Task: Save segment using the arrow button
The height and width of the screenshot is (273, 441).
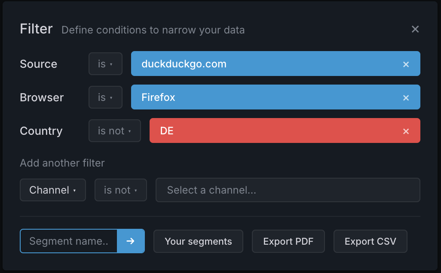Action: click(x=131, y=241)
